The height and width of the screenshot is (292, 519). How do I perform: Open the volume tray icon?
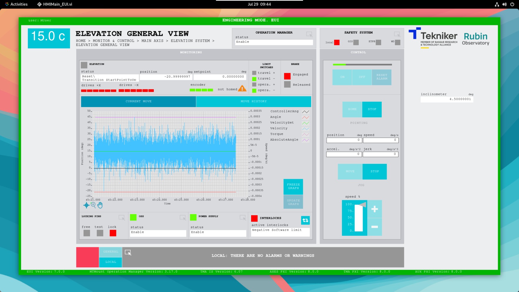pos(504,4)
